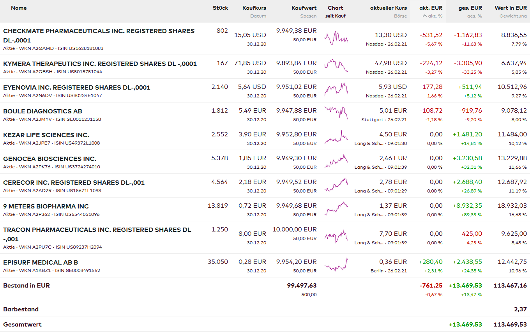View the Kymera Therapeutics sparkline chart
This screenshot has height=332, width=530.
336,66
